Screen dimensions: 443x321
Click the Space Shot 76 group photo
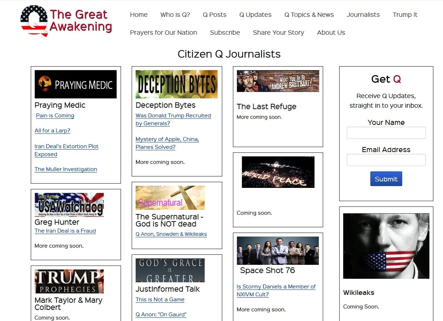(278, 251)
